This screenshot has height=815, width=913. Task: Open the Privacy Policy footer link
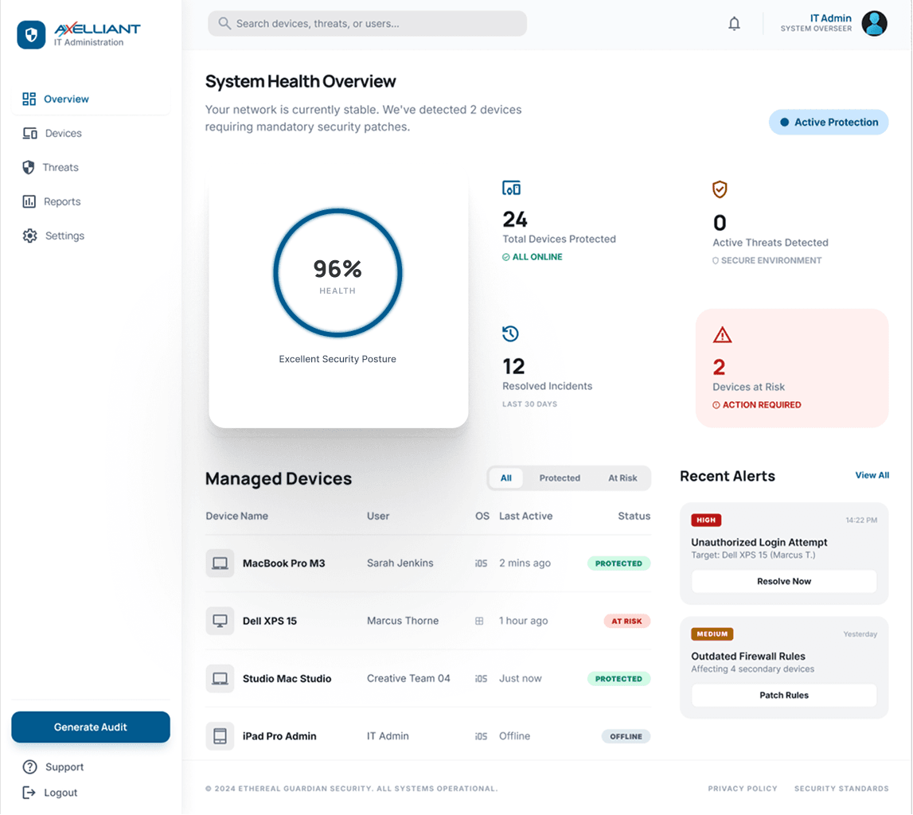(x=743, y=789)
